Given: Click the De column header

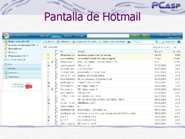Looking at the screenshot, I should [62, 51].
